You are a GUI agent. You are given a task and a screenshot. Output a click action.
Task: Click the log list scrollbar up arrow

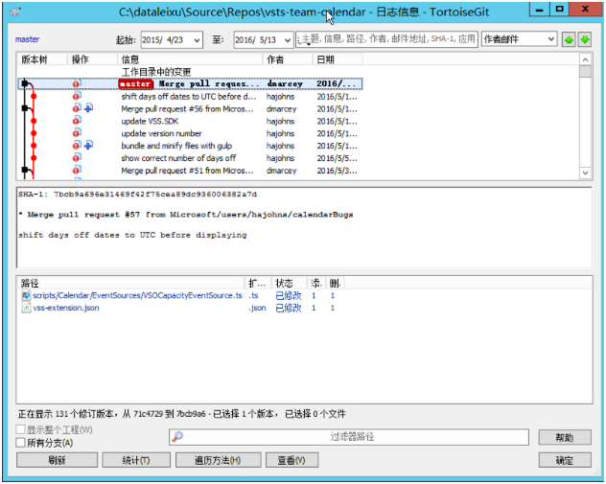point(585,59)
